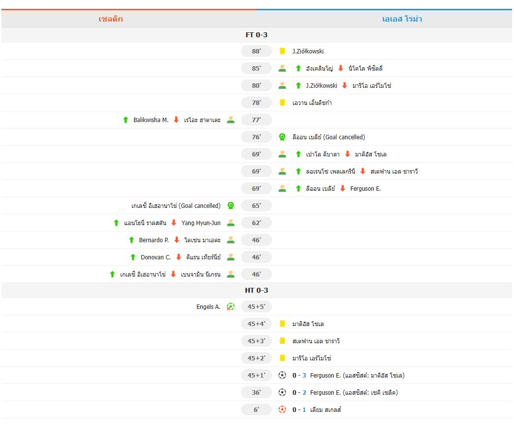Click the VAR goal cancelled icon at 76'
Image resolution: width=514 pixels, height=431 pixels.
(x=282, y=137)
